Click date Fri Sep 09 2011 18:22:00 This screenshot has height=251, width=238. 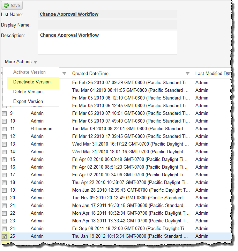(130, 229)
